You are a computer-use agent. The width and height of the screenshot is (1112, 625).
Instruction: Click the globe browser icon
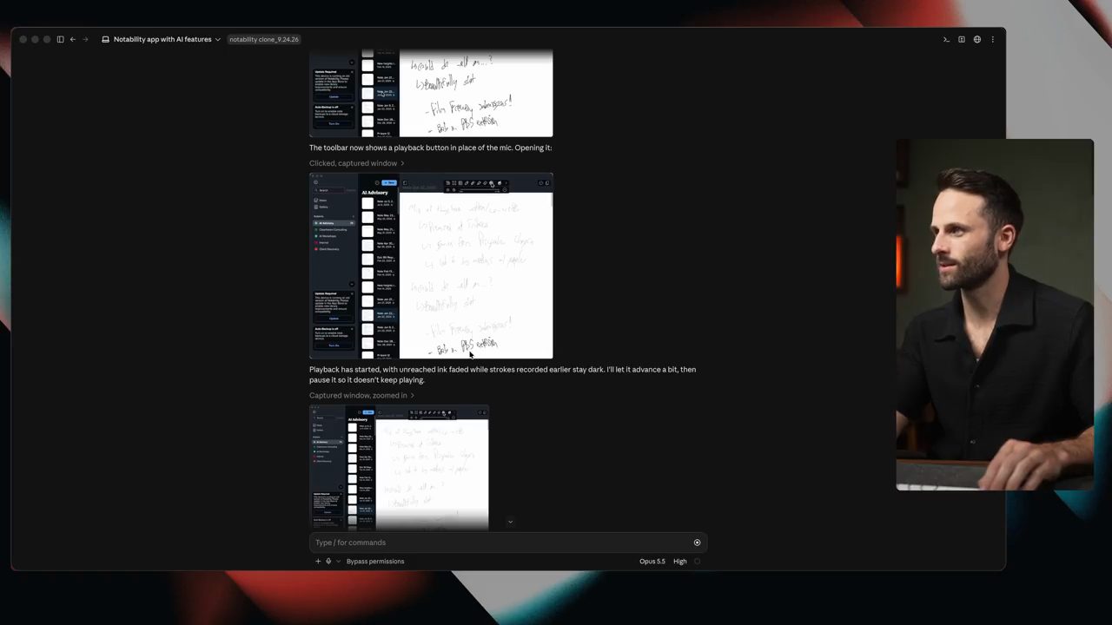977,39
